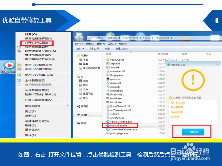
Task: Click the 网络 network icon
Action: (78, 123)
